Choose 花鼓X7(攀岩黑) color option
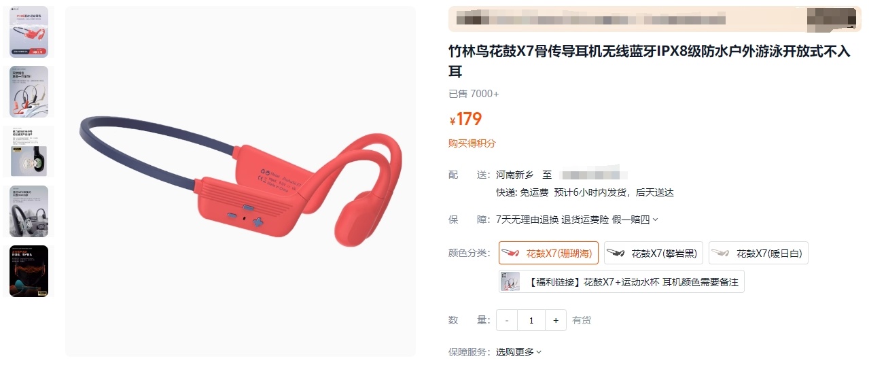This screenshot has width=869, height=367. [x=654, y=253]
